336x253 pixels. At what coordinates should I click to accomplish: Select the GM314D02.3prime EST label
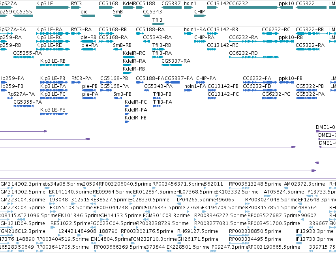click(23, 184)
